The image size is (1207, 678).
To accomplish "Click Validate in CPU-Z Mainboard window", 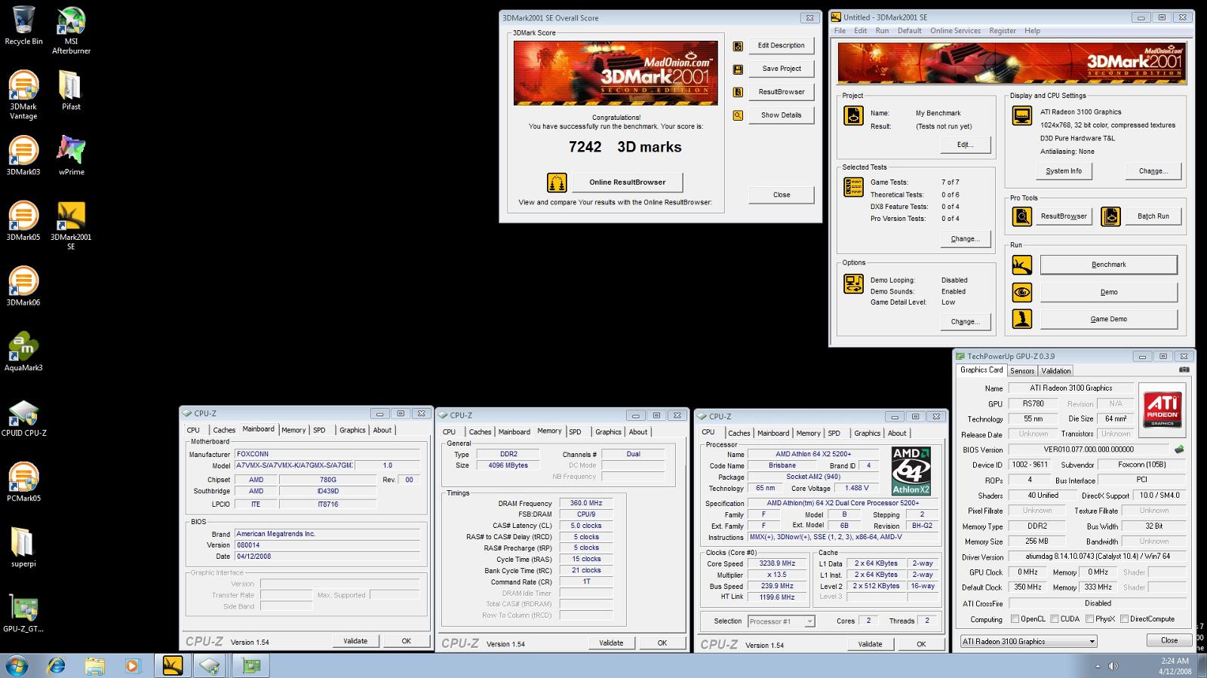I will 355,641.
